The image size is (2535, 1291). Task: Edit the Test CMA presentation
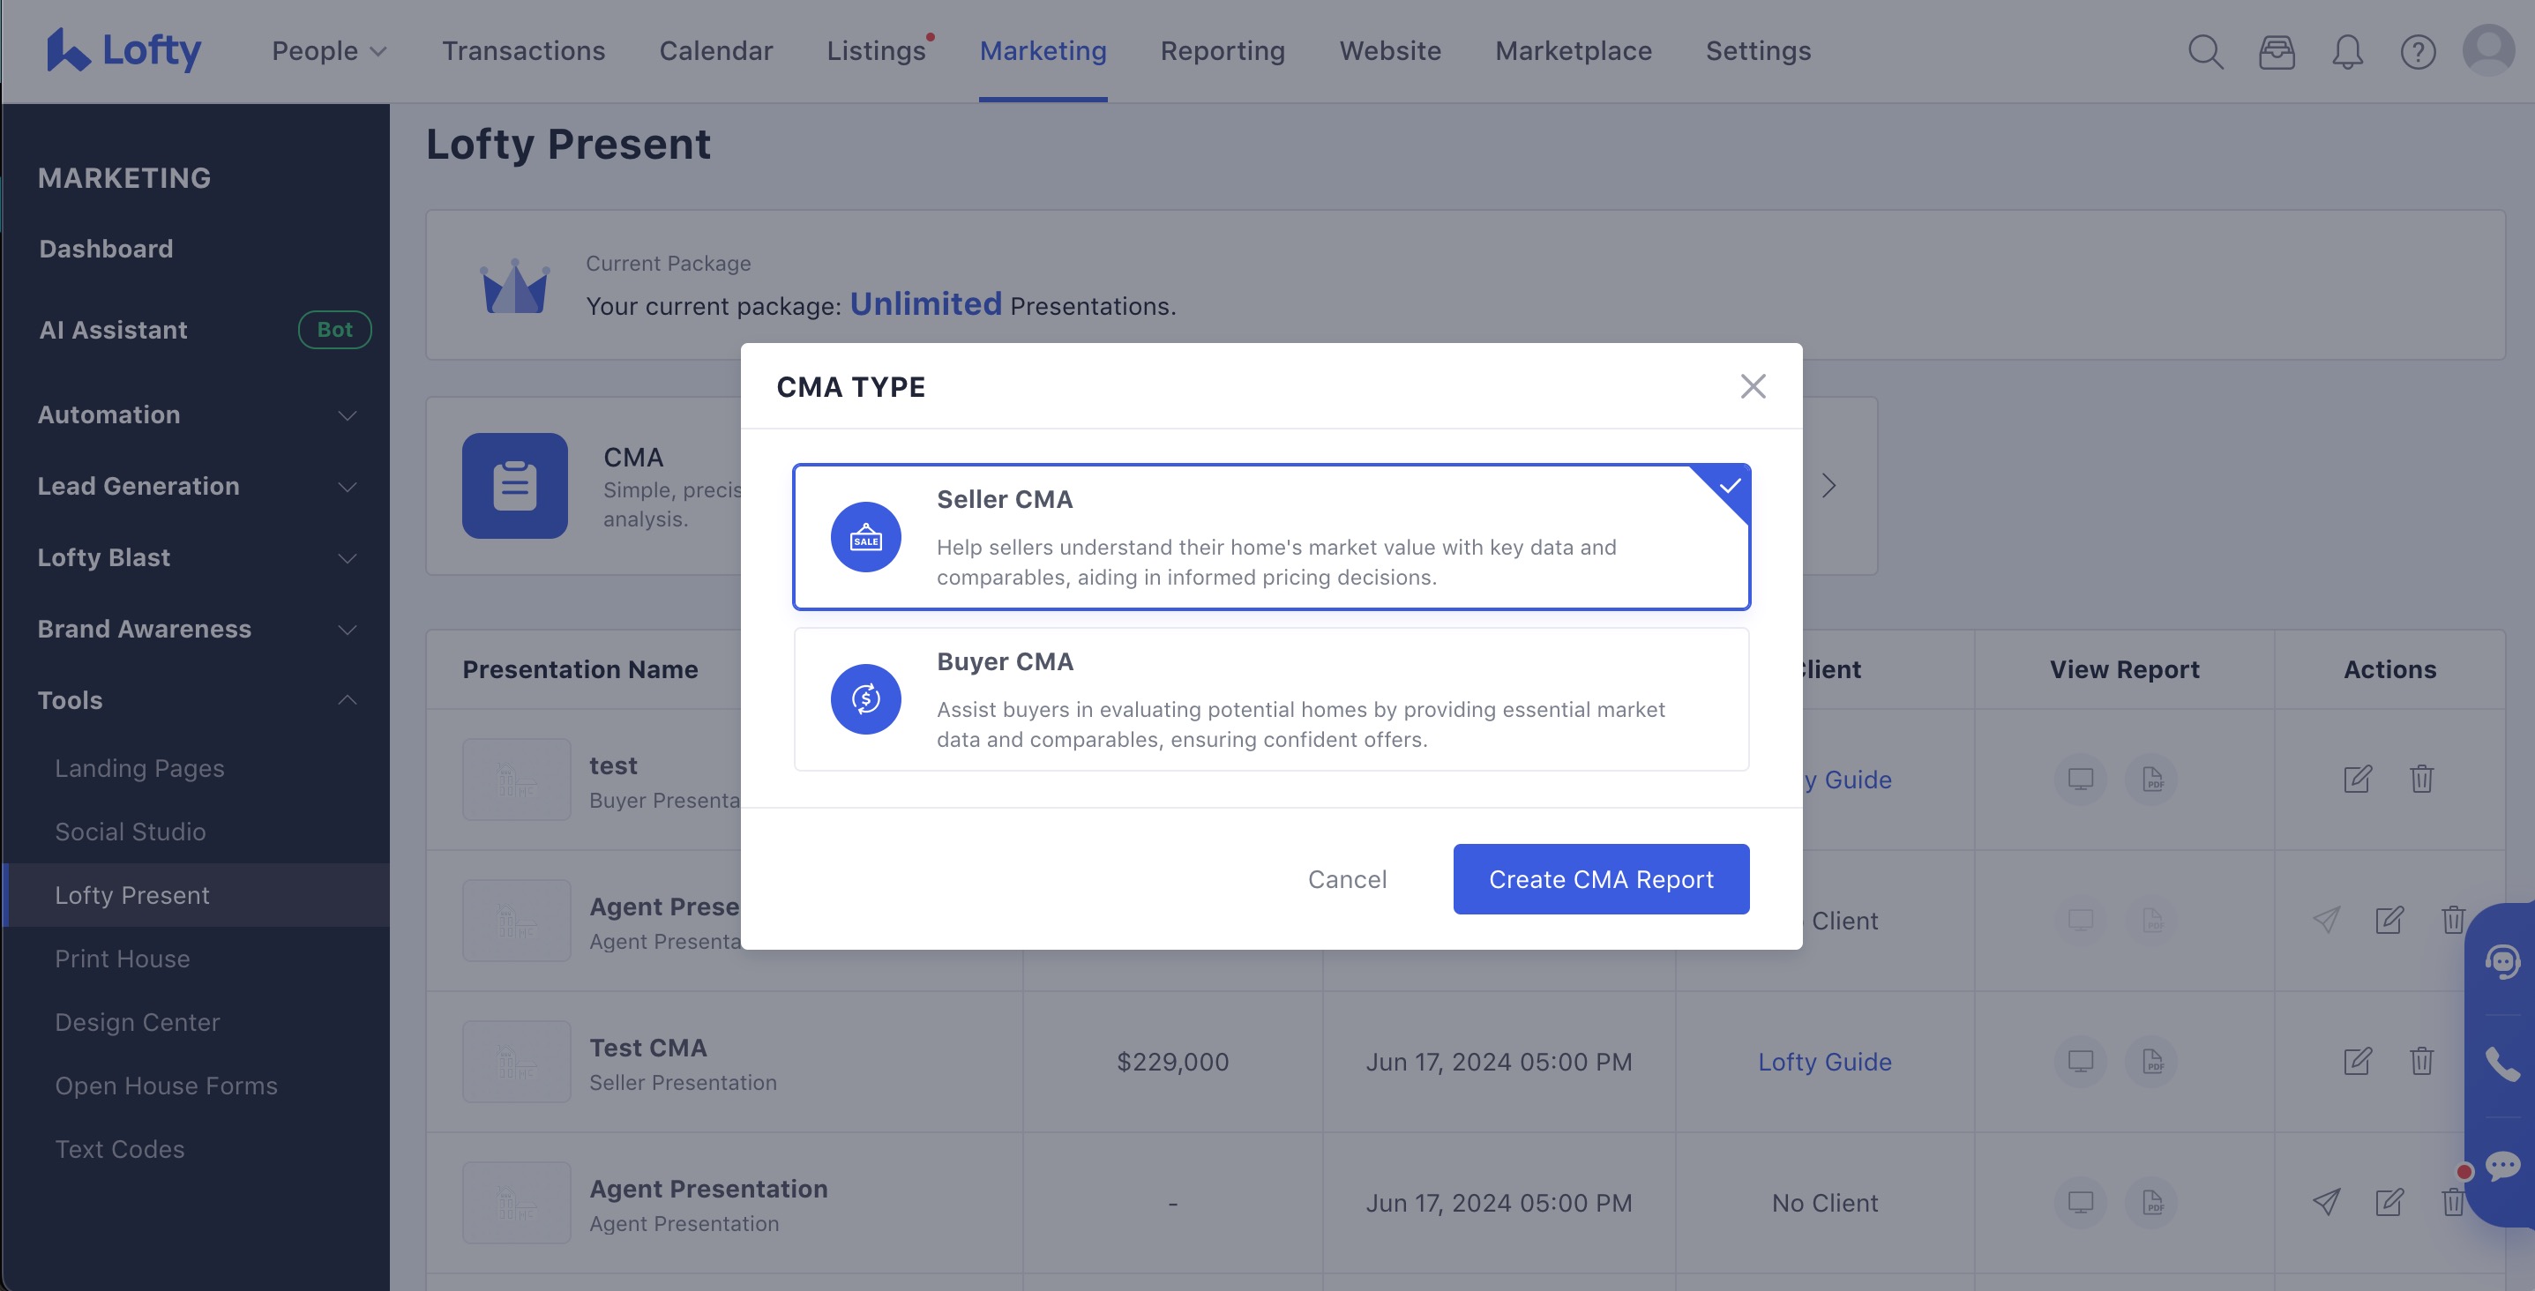tap(2358, 1062)
